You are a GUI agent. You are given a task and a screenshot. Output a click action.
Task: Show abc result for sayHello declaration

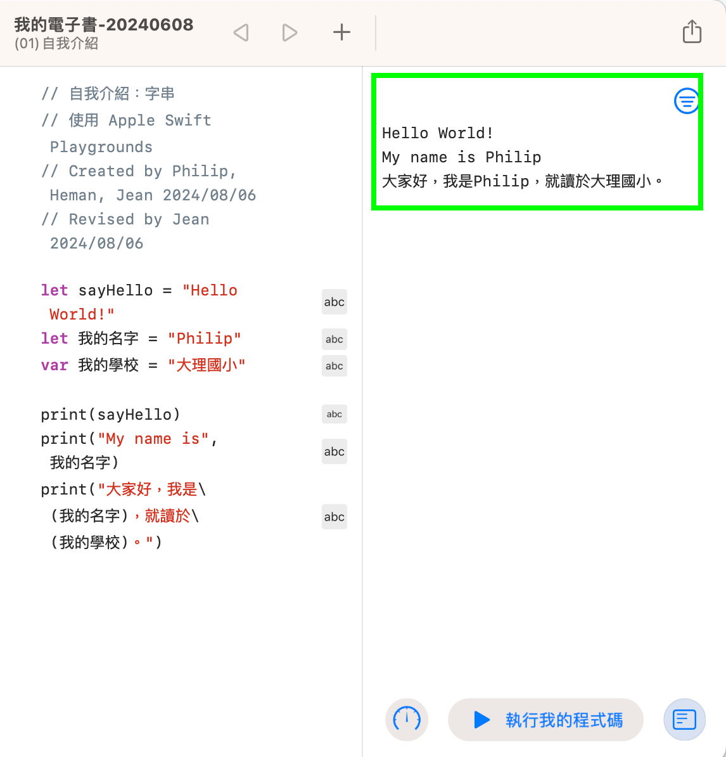(x=334, y=302)
